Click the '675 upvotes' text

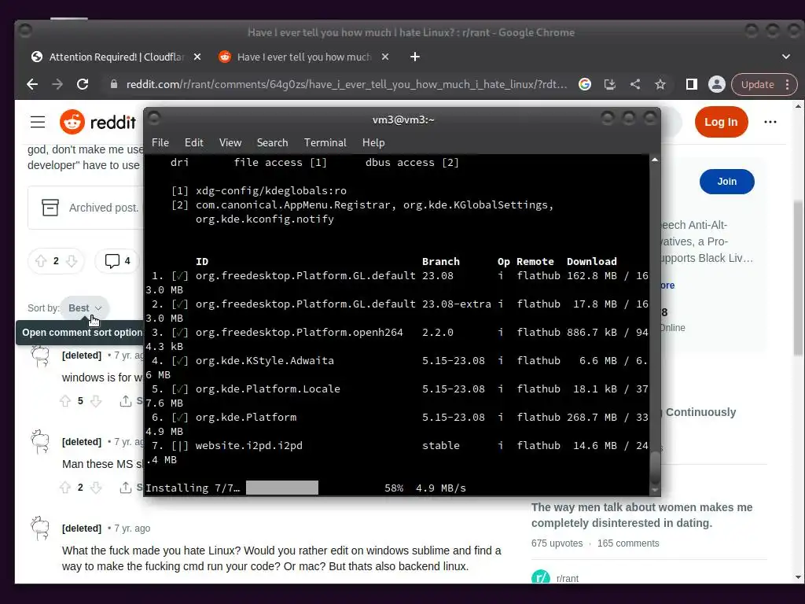point(557,543)
